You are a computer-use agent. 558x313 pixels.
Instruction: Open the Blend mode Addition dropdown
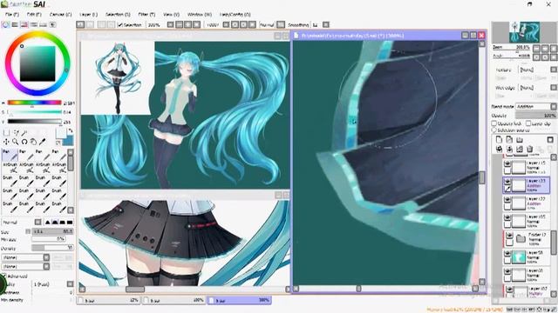[x=536, y=106]
